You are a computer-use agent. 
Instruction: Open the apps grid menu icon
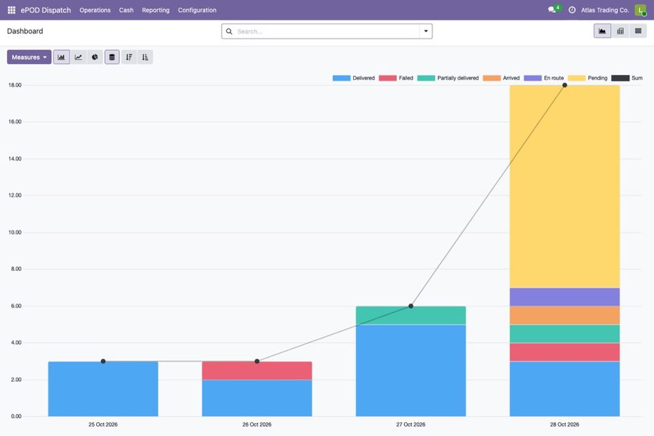12,10
